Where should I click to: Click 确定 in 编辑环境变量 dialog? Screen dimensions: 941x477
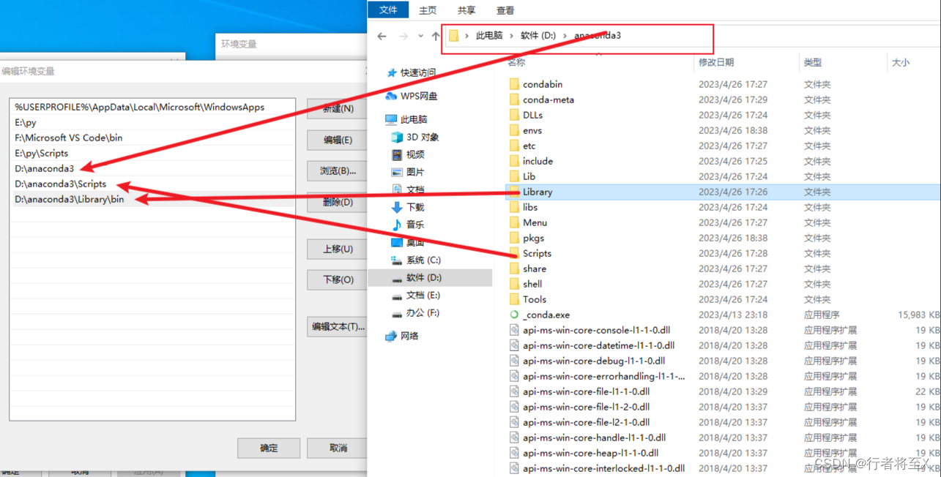click(x=269, y=448)
